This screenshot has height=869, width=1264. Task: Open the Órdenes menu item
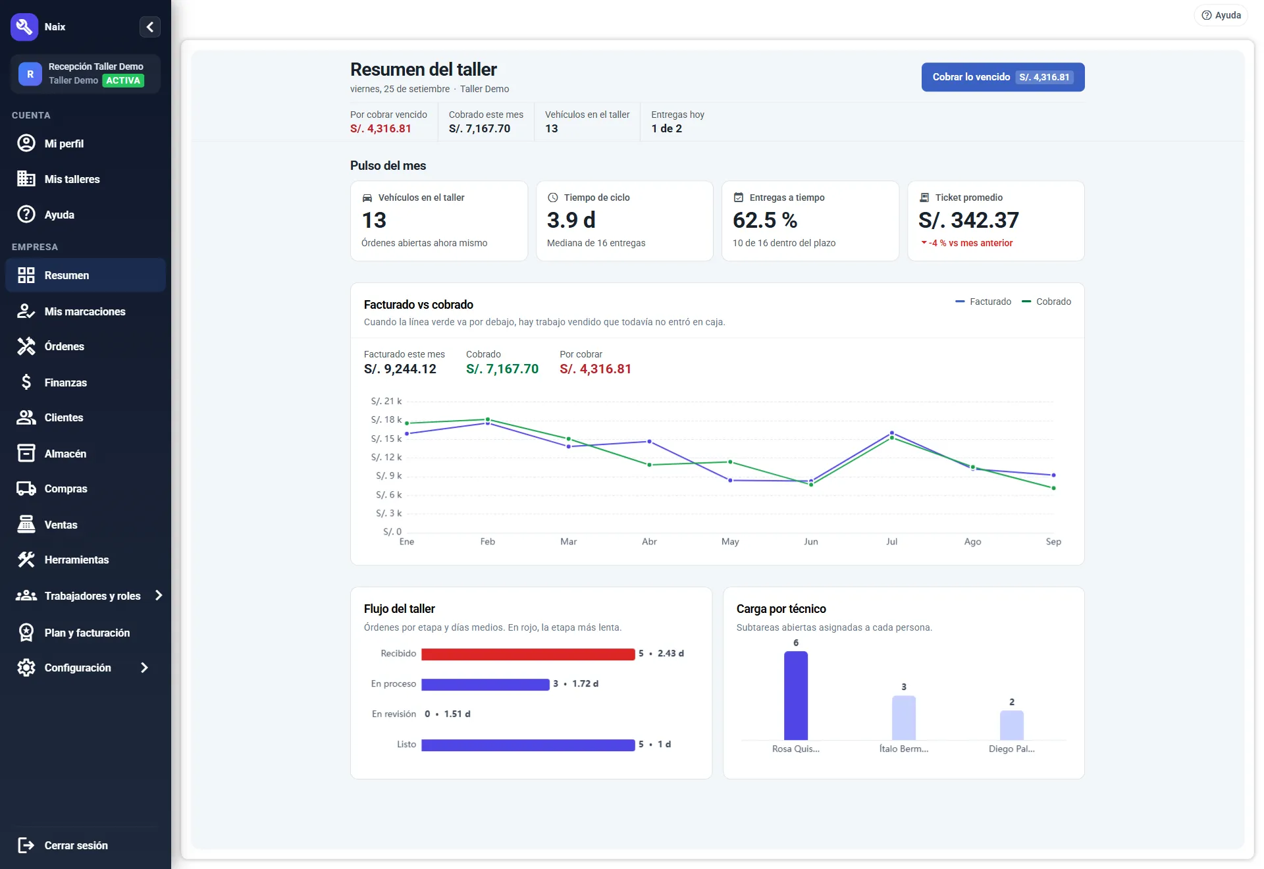65,346
